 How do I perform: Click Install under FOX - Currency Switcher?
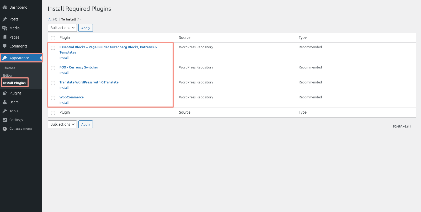click(x=64, y=73)
